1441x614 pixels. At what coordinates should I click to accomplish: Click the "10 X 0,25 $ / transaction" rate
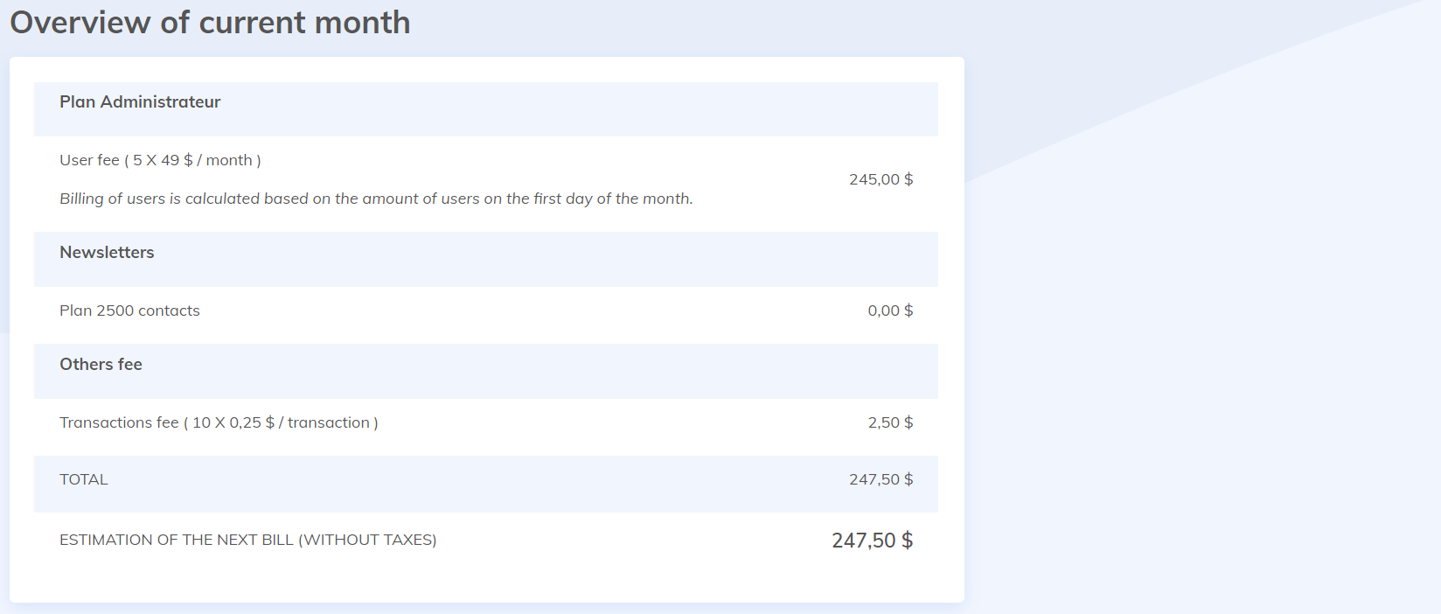click(280, 422)
